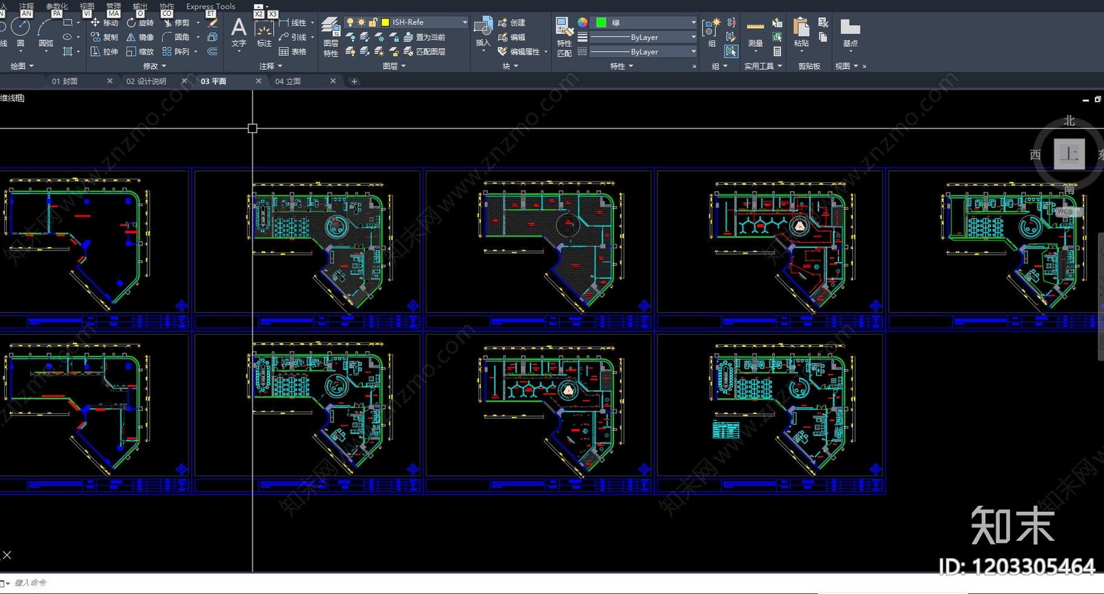Toggle the lock icon for ISH-Refe layer
Image resolution: width=1104 pixels, height=594 pixels.
tap(373, 23)
